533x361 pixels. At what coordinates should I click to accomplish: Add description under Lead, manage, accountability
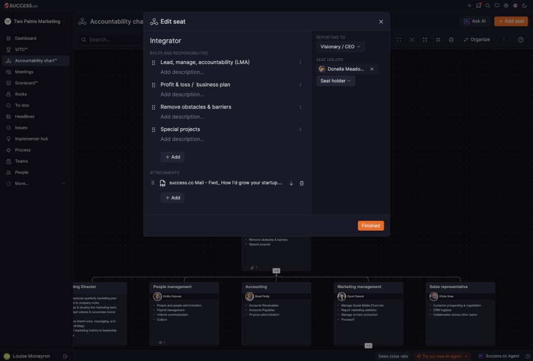tap(182, 72)
